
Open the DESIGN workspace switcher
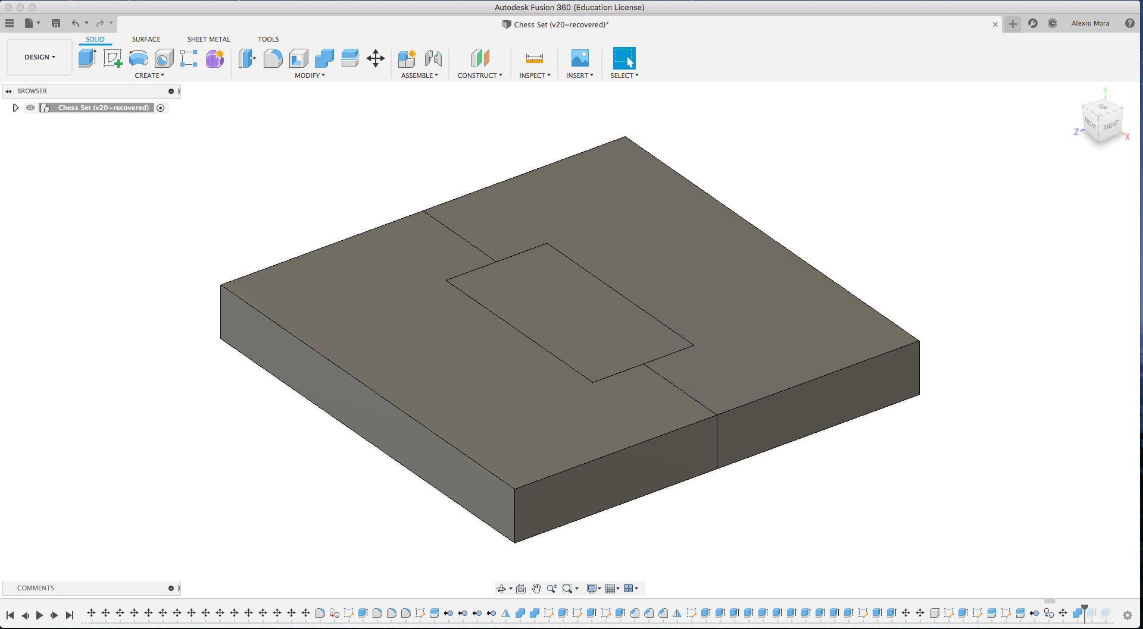[39, 57]
